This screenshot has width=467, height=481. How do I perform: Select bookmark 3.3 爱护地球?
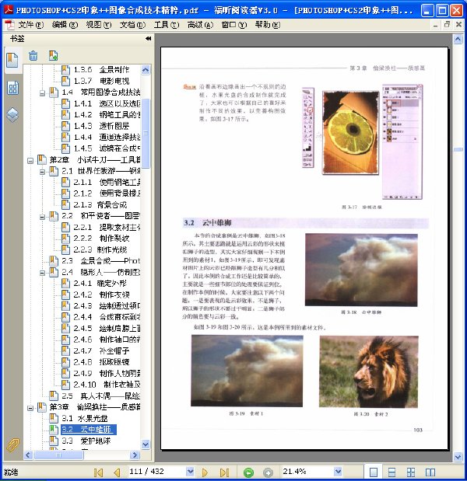coord(86,441)
